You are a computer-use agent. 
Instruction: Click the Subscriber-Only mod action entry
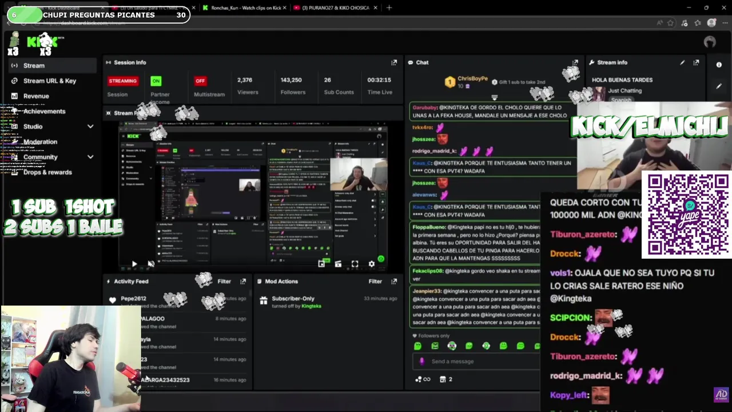[x=328, y=302]
